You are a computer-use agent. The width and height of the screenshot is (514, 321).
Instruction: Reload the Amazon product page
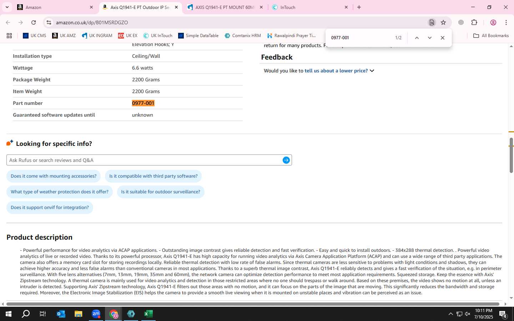click(x=34, y=22)
